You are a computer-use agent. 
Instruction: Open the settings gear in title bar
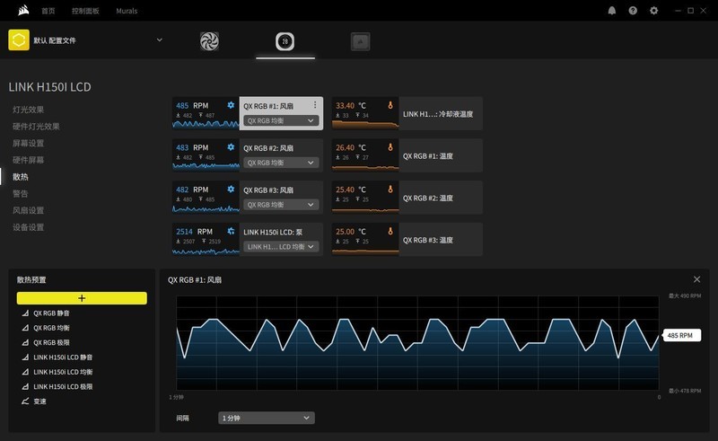pos(654,11)
